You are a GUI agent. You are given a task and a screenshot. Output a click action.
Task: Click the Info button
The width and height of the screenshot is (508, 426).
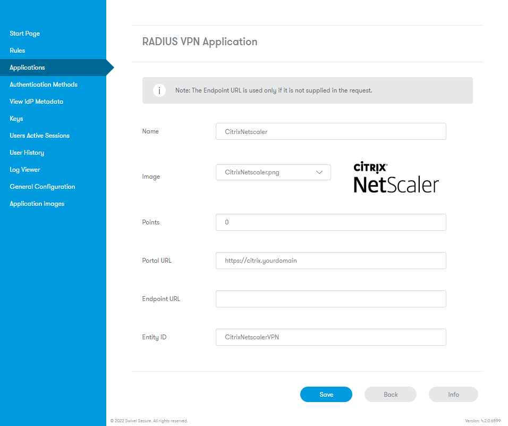click(x=453, y=394)
